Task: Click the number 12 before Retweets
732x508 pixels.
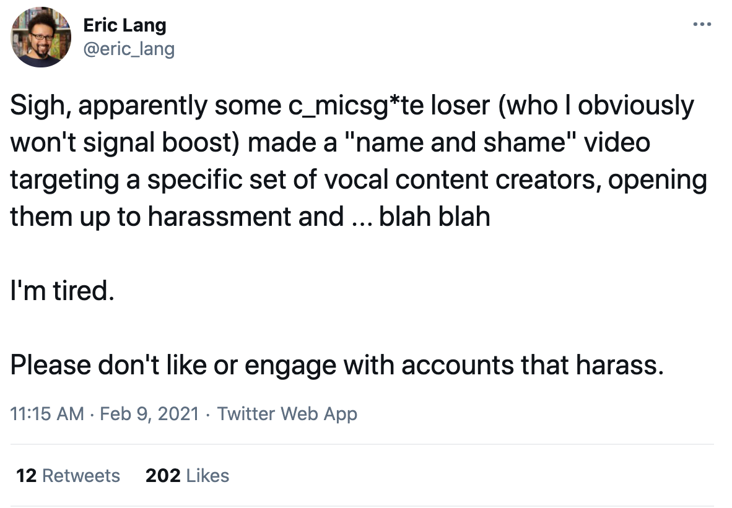Action: [x=27, y=476]
